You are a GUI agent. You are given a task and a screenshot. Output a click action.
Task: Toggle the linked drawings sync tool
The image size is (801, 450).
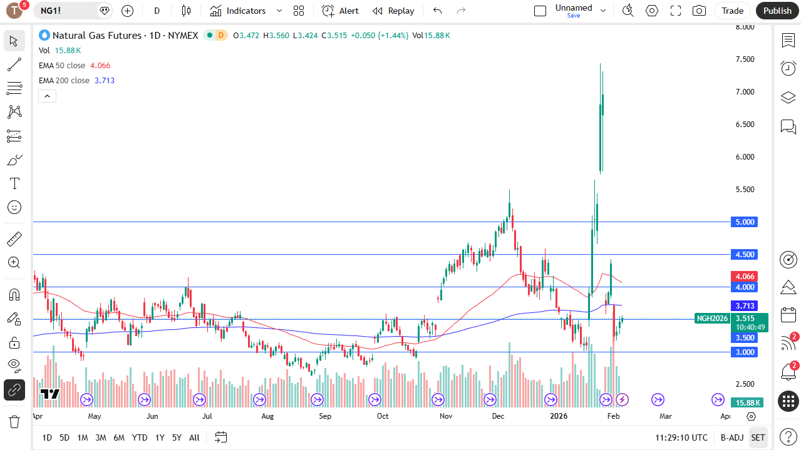tap(14, 390)
